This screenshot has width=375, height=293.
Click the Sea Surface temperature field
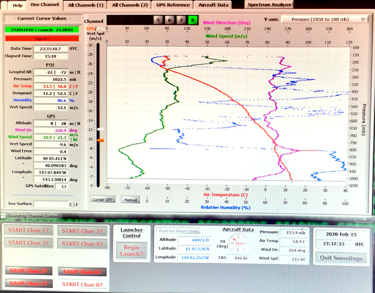click(x=51, y=204)
